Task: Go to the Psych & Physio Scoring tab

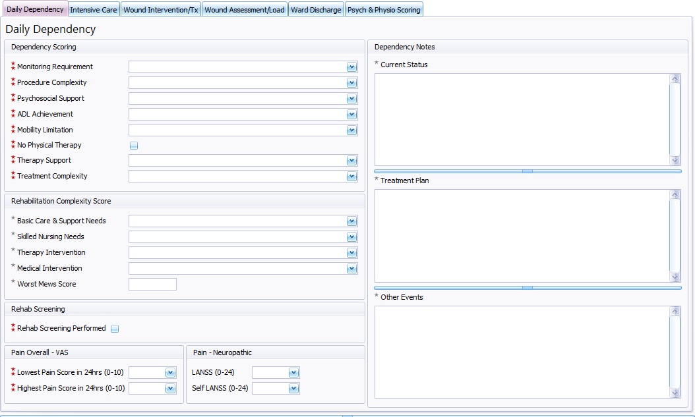Action: point(384,10)
